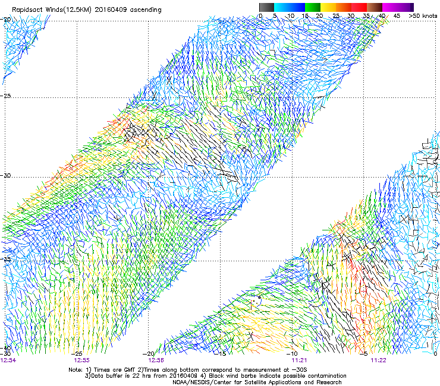Image resolution: width=440 pixels, height=386 pixels.
Task: Click the '>50 knots' legend label
Action: [x=423, y=16]
